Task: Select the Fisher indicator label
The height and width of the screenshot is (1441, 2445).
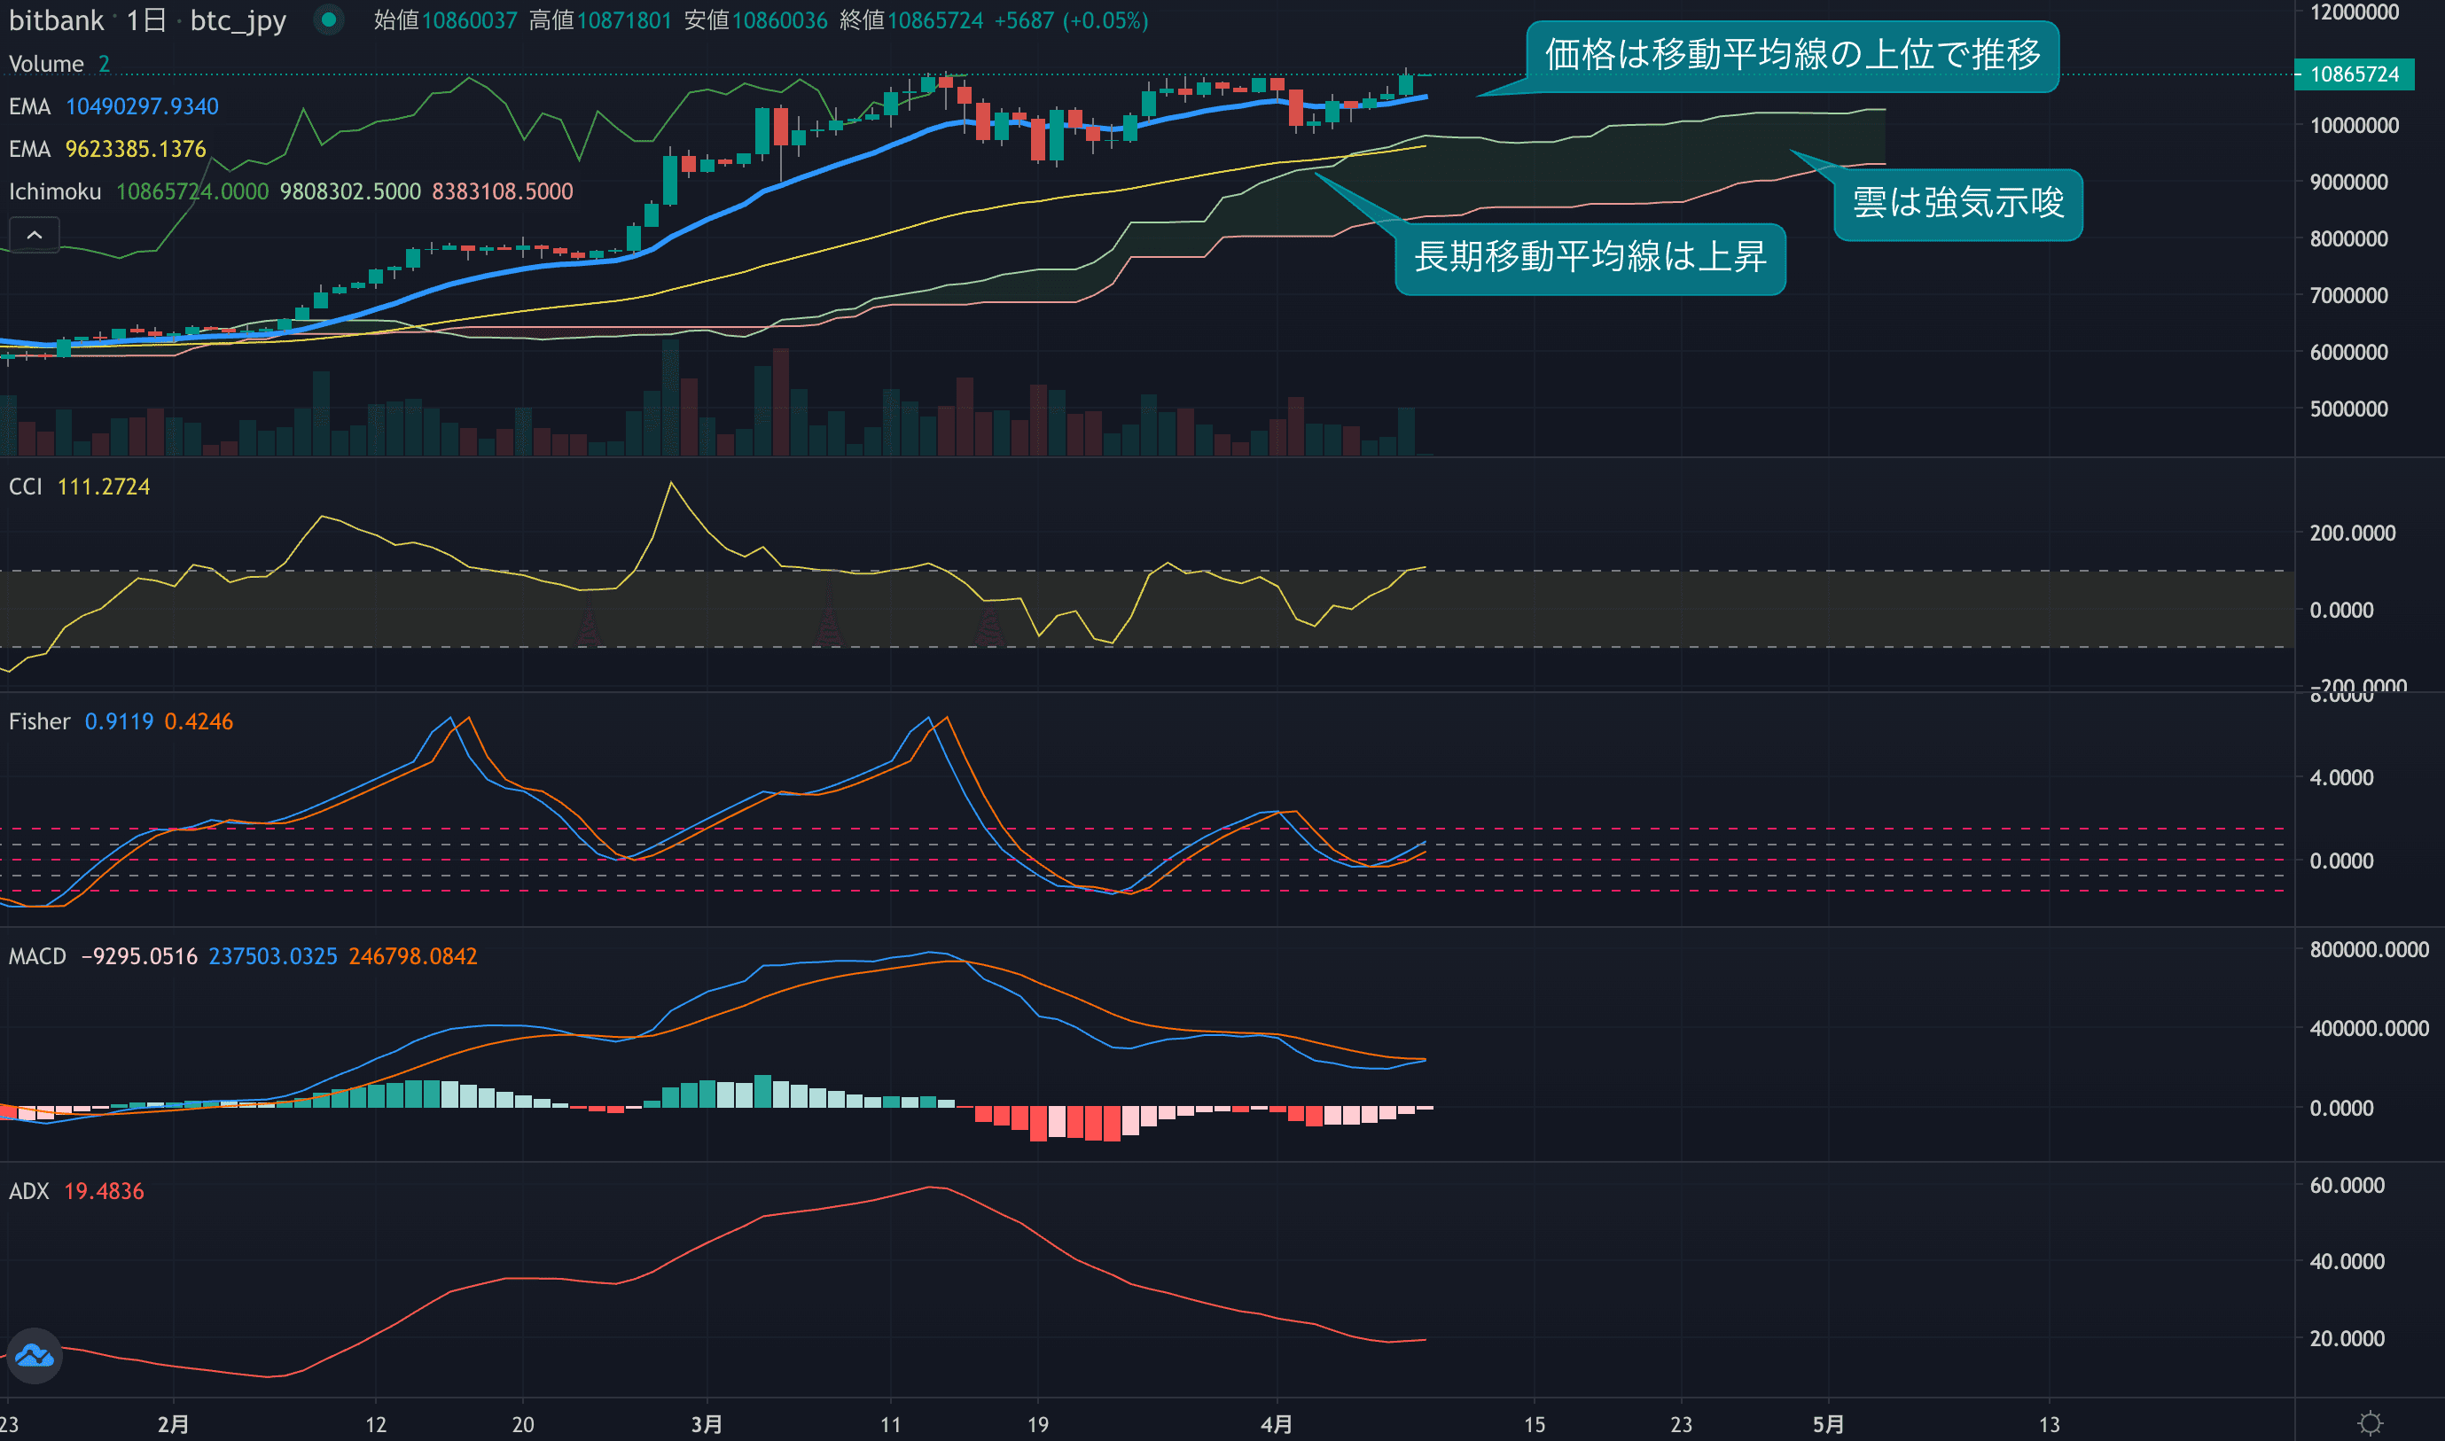Action: [x=40, y=721]
